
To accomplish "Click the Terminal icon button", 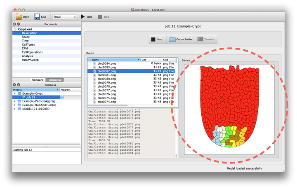I will click(x=200, y=39).
